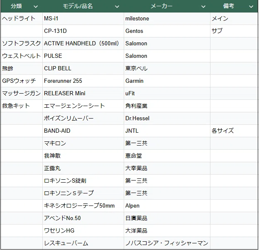The image size is (259, 250).
Task: Select the ポイズンリムーバー cell
Action: click(83, 118)
